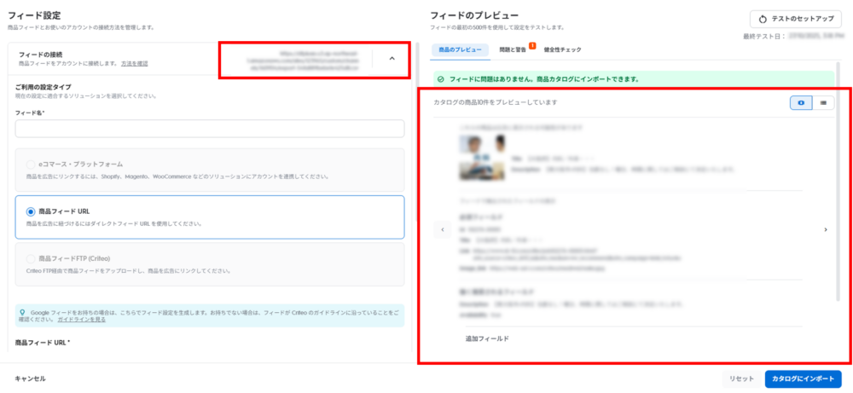The image size is (853, 393).
Task: Go to the next product with right arrow
Action: pos(825,229)
